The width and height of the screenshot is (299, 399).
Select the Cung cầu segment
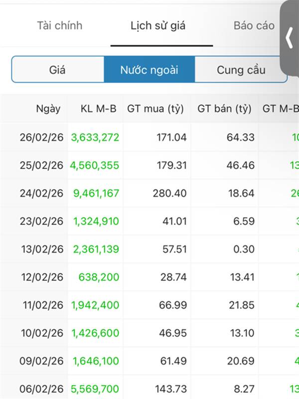241,70
